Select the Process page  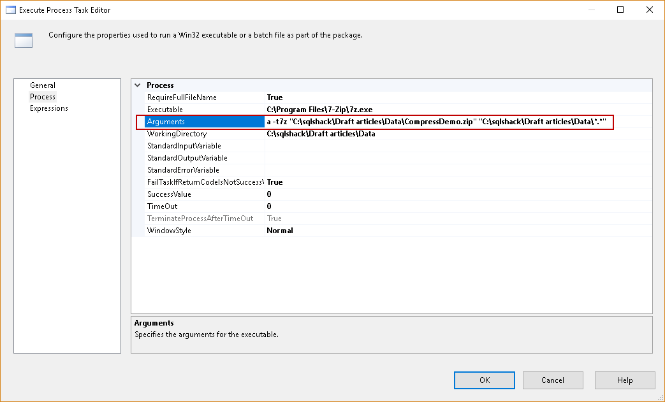[x=43, y=97]
